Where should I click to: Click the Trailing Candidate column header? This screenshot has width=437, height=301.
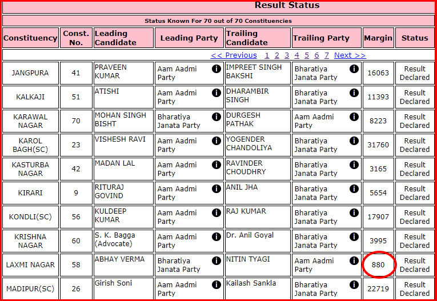(x=258, y=38)
